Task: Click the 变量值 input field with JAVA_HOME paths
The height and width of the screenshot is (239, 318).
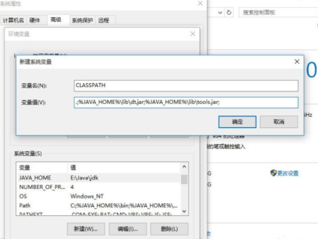Action: (186, 102)
